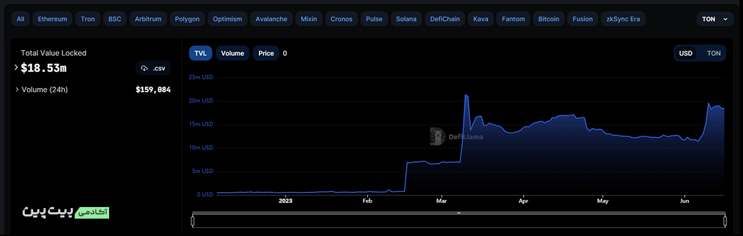Switch chart denomination to TON

(x=714, y=53)
